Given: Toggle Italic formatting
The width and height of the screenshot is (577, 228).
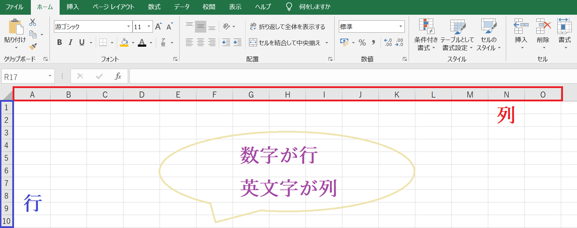Looking at the screenshot, I should tap(71, 42).
